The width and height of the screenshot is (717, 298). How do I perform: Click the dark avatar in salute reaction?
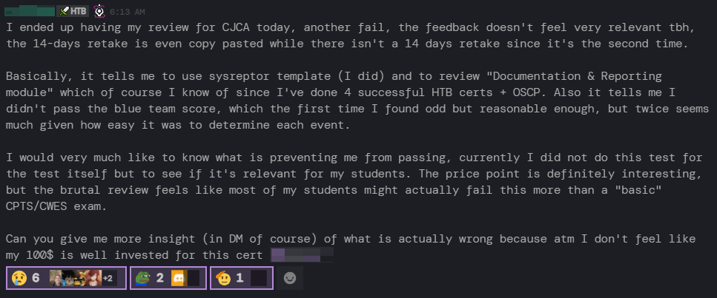point(259,279)
